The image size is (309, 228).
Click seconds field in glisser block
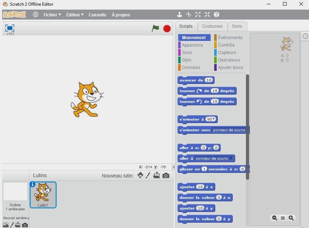point(204,169)
